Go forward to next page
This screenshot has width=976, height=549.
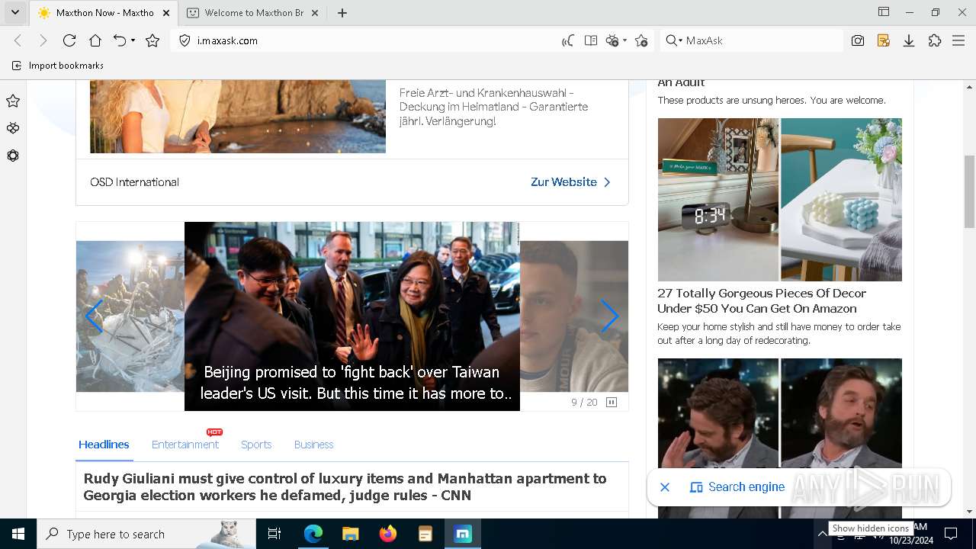(x=43, y=40)
